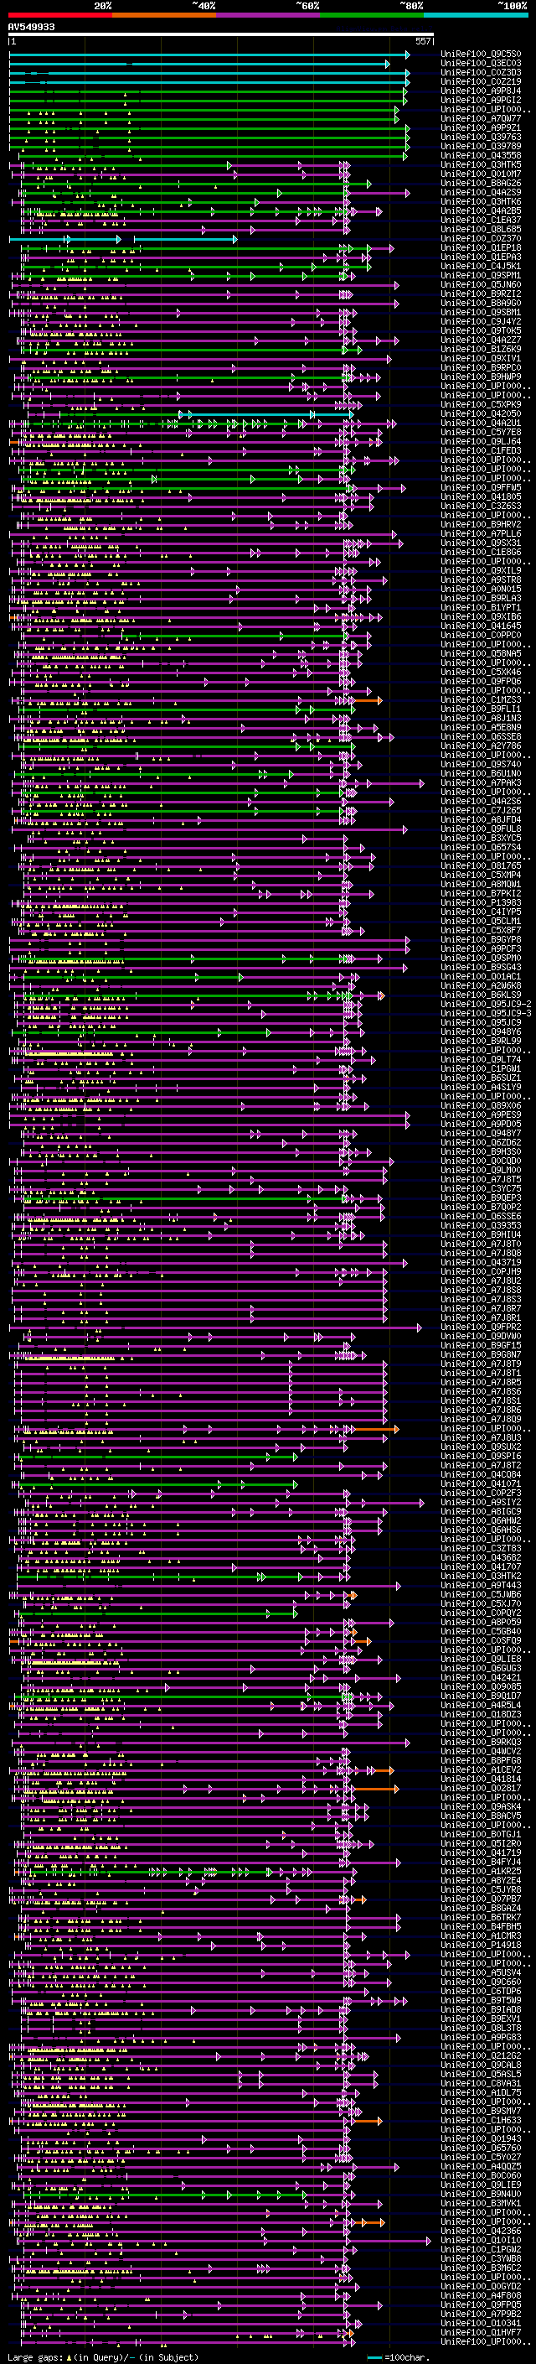Image resolution: width=536 pixels, height=2364 pixels.
Task: Open the UniRef100_Q5JN60 hit link
Action: pyautogui.click(x=481, y=284)
